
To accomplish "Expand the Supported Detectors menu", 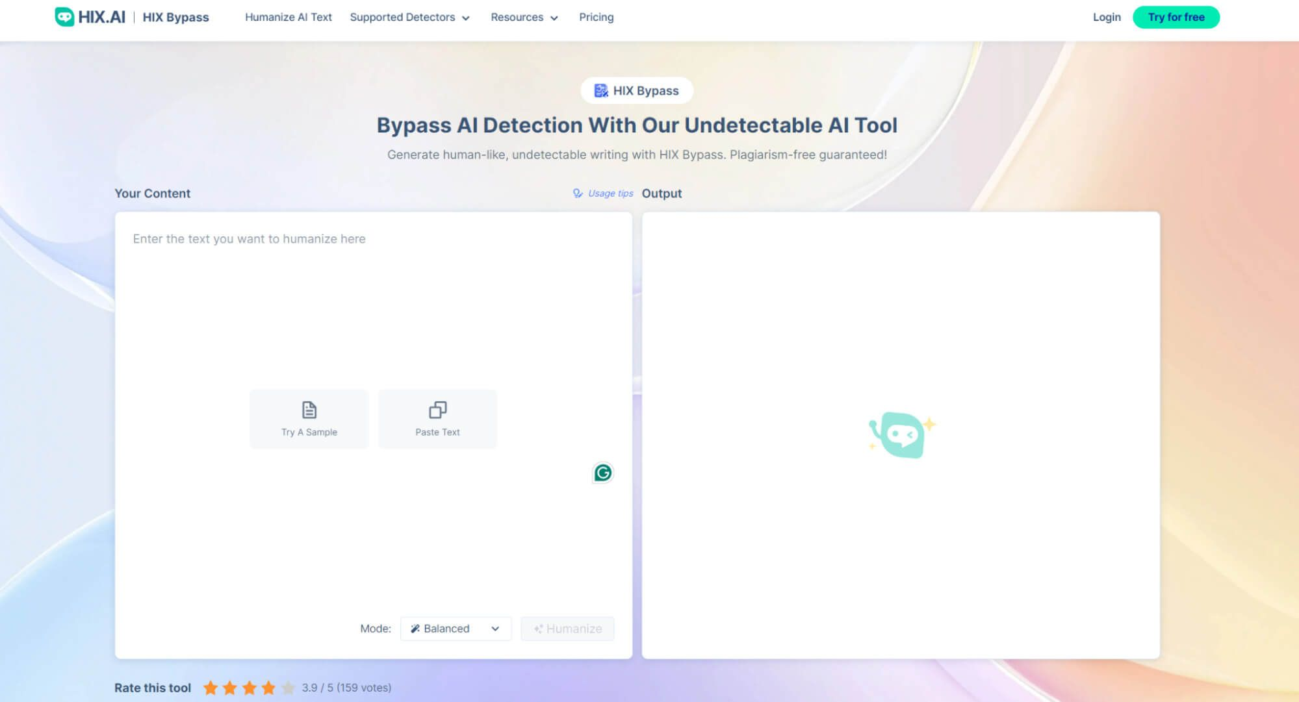I will point(409,18).
